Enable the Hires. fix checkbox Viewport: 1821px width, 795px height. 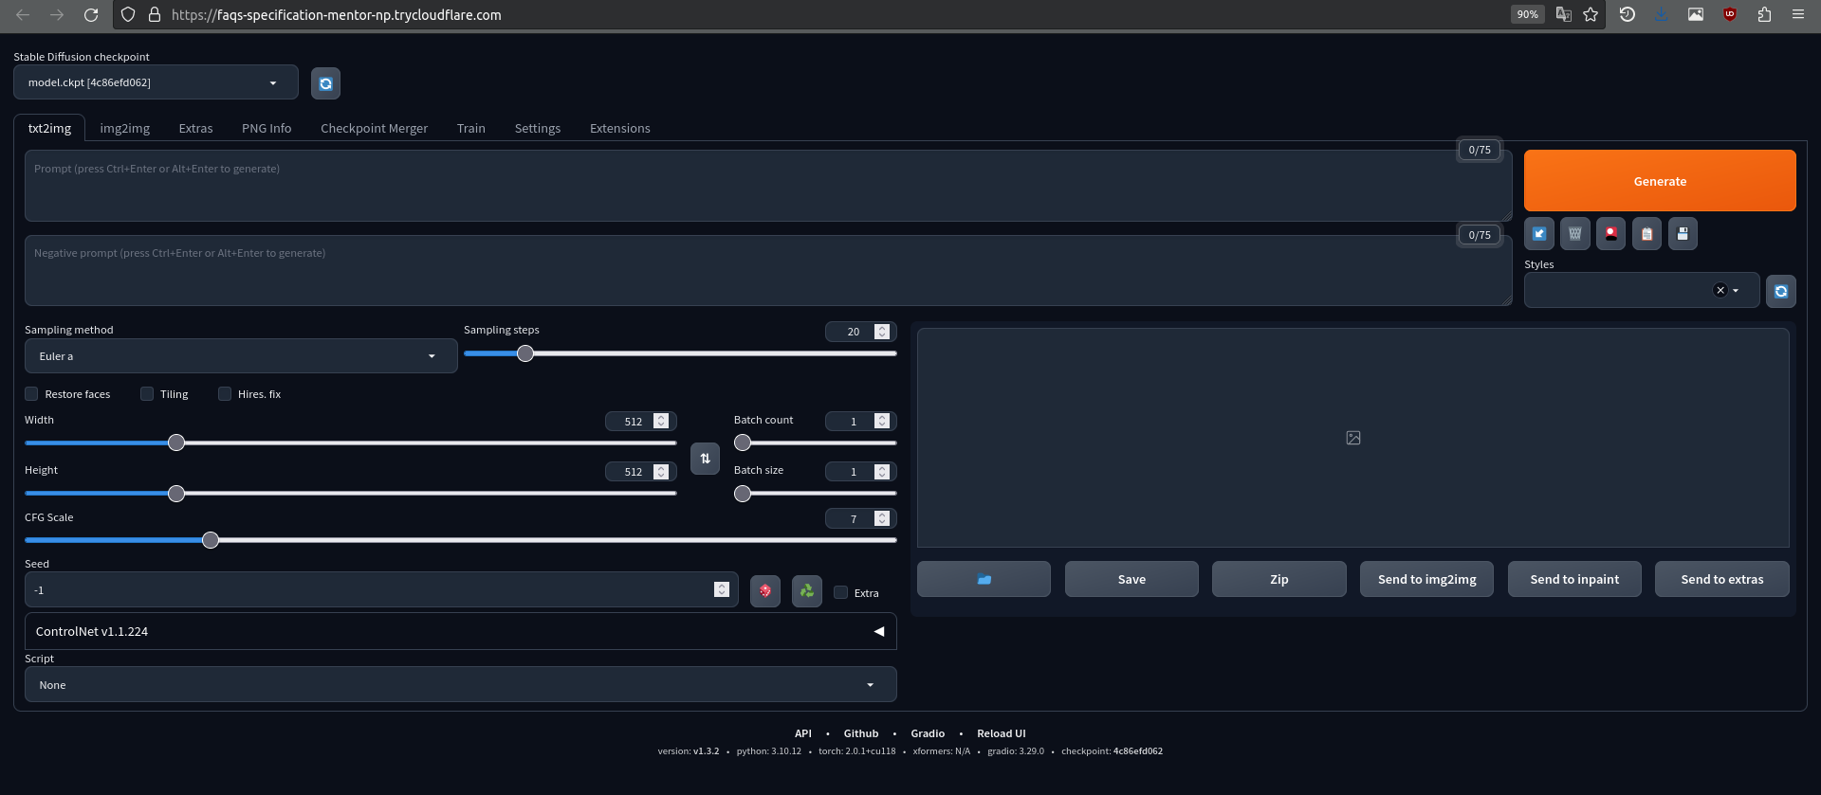click(x=225, y=394)
